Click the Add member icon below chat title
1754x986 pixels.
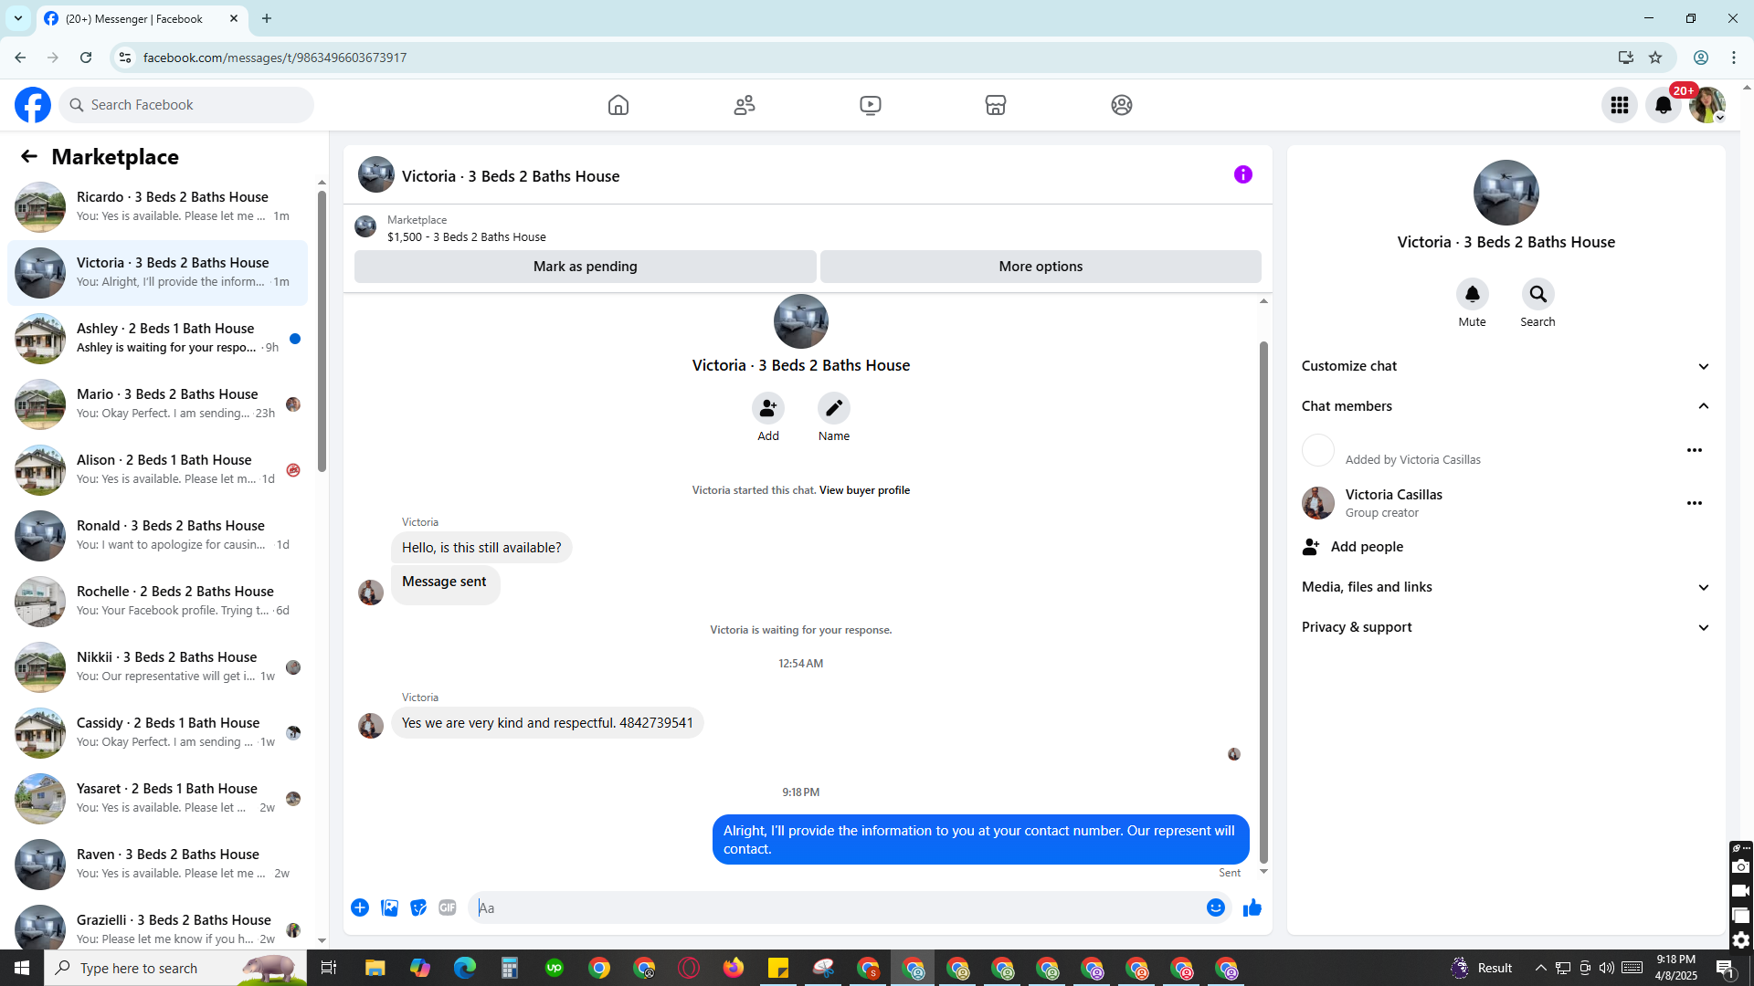tap(767, 408)
